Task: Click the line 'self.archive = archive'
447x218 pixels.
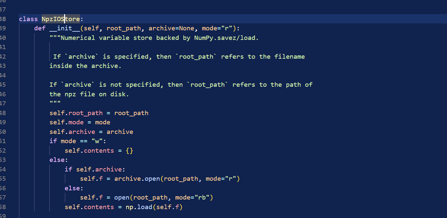Action: pyautogui.click(x=91, y=132)
